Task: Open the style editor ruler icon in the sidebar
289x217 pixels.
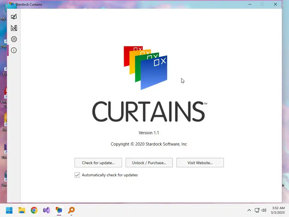Action: pyautogui.click(x=14, y=28)
